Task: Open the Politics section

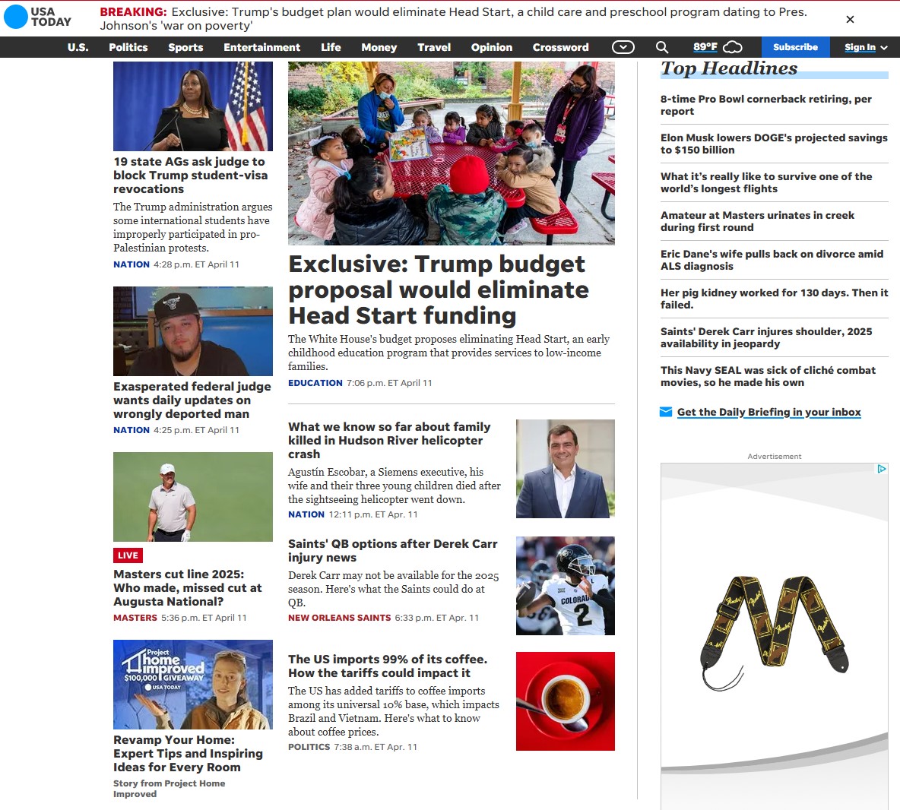Action: click(128, 47)
